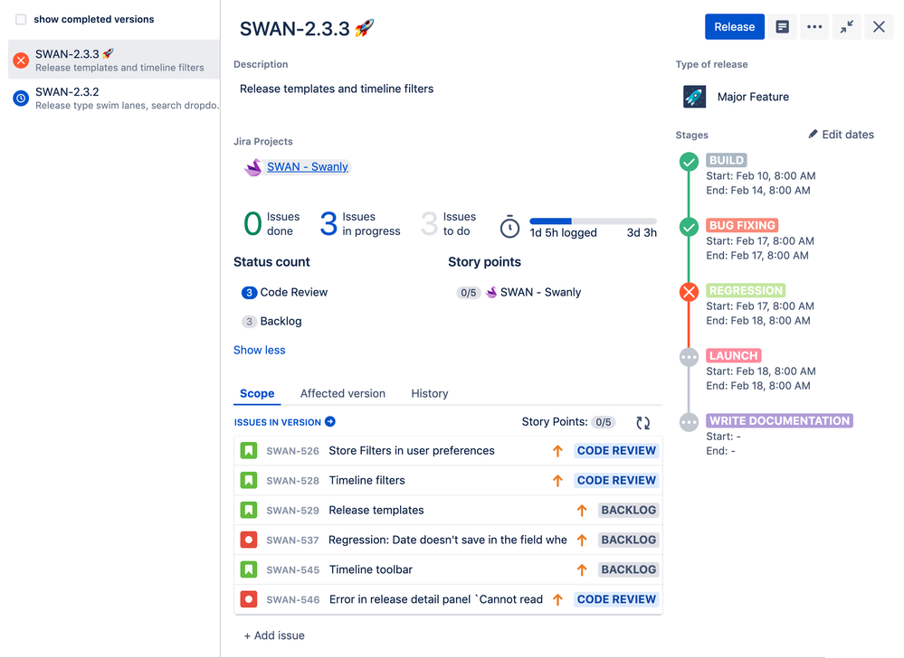The height and width of the screenshot is (658, 904).
Task: Click blue clock icon of SWAN-2.3.2
Action: [21, 98]
